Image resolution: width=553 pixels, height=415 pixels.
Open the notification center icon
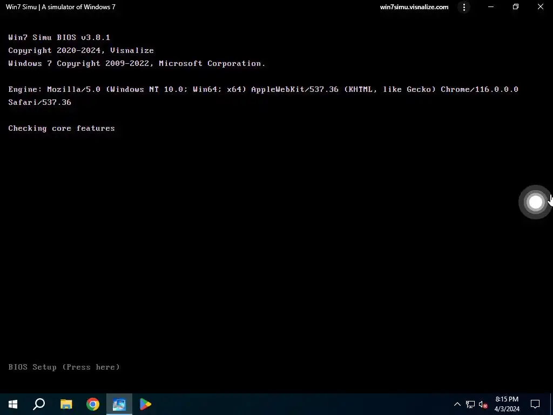535,404
